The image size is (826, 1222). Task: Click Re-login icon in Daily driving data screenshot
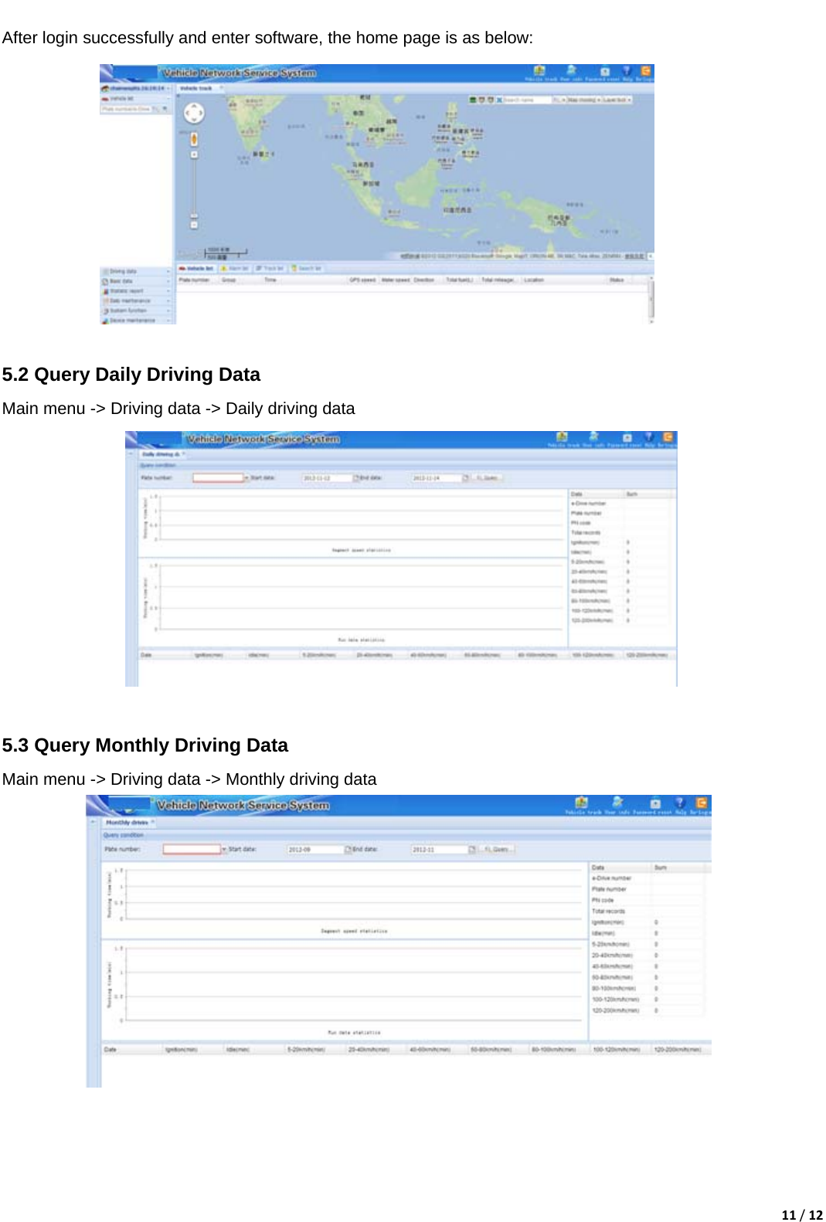tap(668, 438)
